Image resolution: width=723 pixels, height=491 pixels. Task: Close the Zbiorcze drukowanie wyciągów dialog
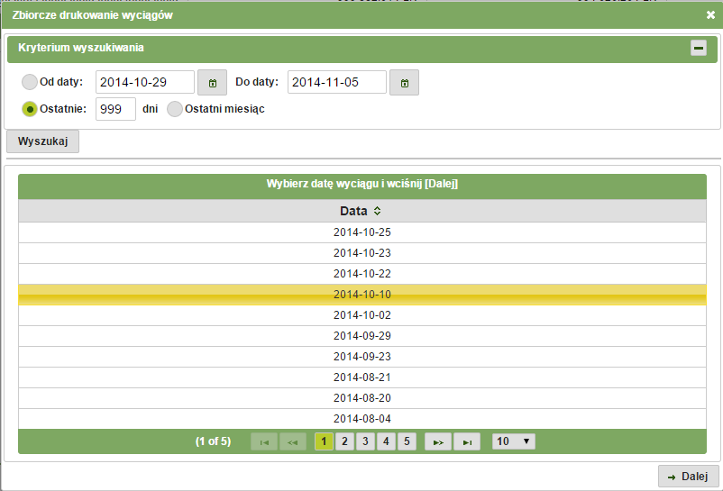point(710,14)
